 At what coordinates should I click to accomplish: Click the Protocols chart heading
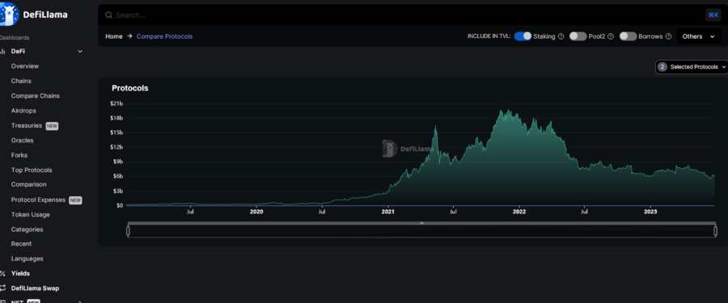tap(130, 88)
